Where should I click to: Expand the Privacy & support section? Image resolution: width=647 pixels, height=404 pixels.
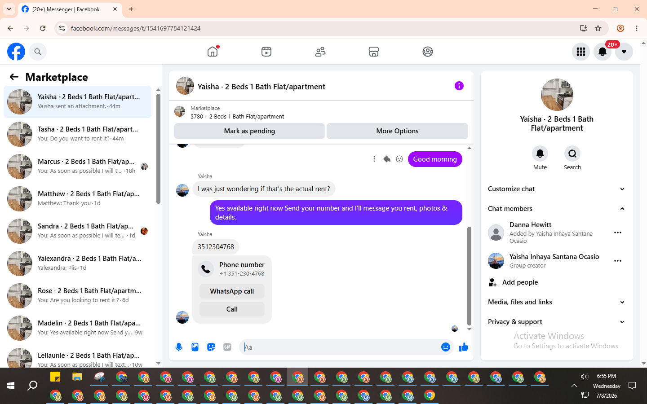pos(556,322)
